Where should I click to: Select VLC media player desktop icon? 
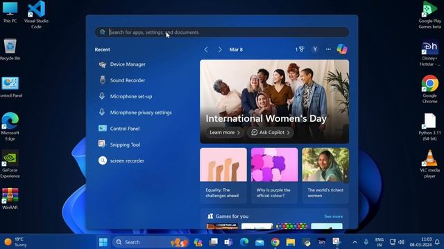pos(429,164)
